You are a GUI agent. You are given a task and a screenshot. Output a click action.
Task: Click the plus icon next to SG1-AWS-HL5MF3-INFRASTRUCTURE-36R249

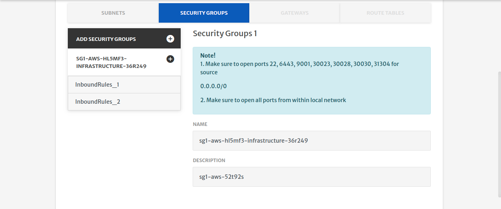170,59
